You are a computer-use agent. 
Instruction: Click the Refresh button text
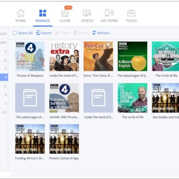tap(103, 33)
